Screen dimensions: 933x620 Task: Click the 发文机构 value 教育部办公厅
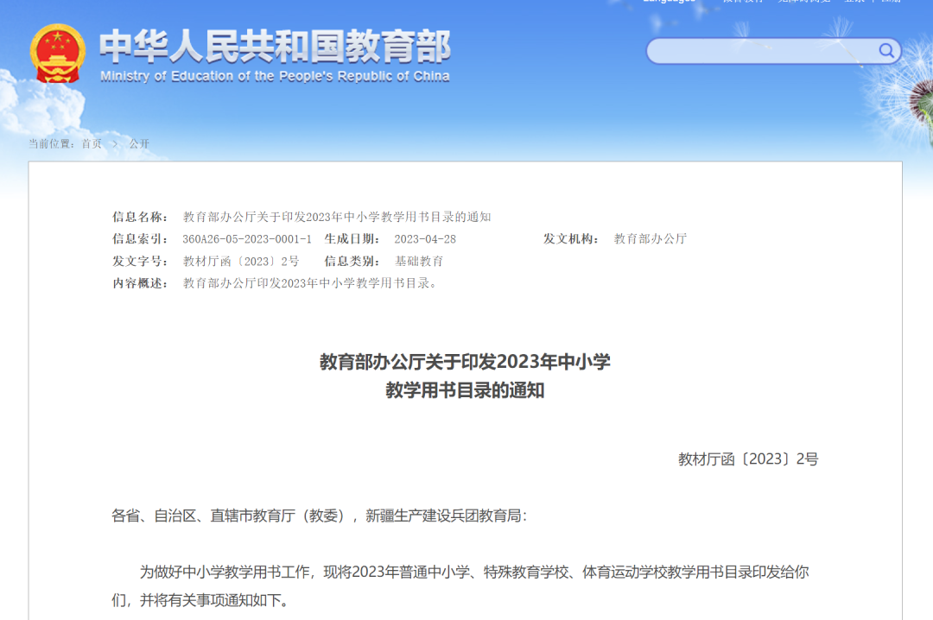point(651,239)
